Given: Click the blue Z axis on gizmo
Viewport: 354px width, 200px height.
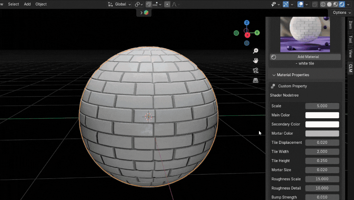Looking at the screenshot, I should 247,23.
